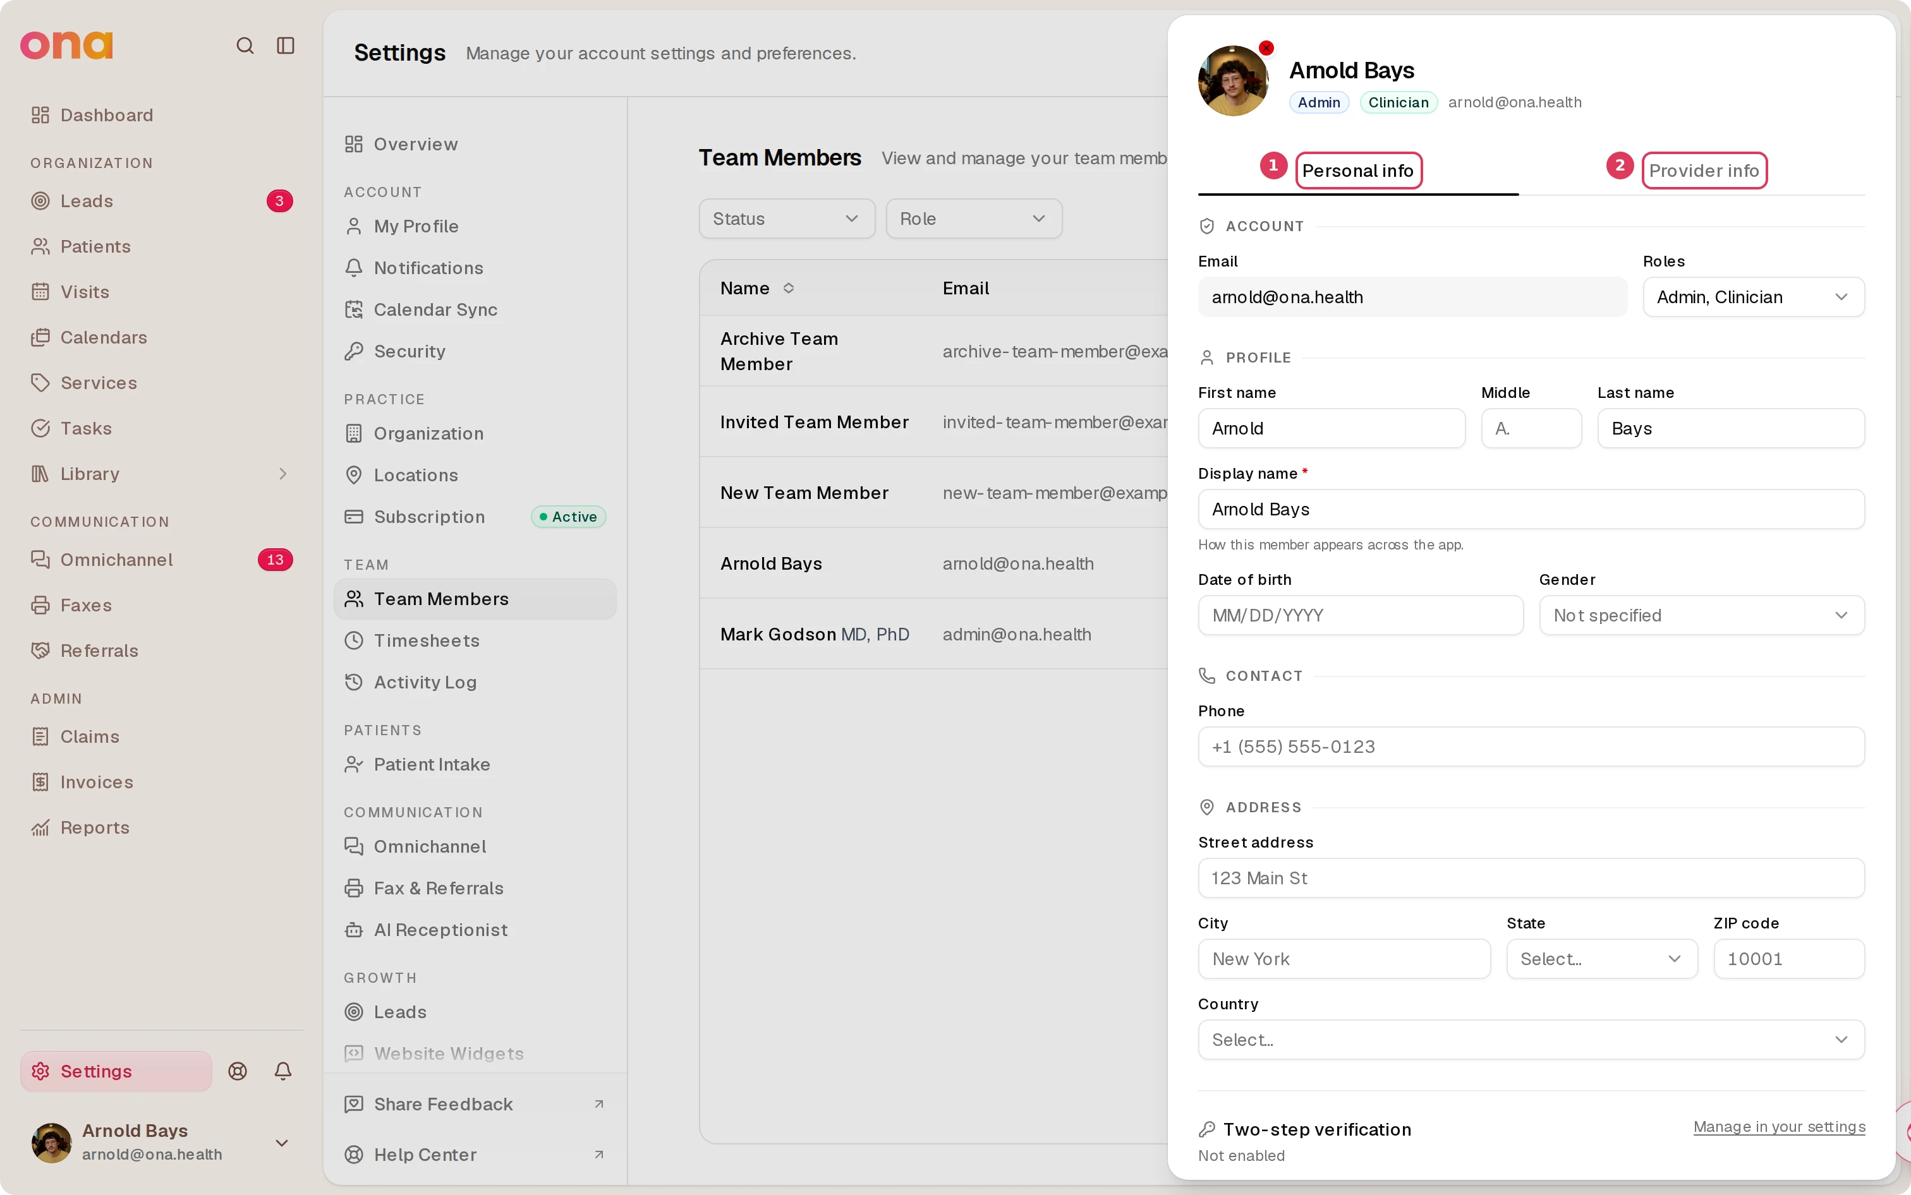The height and width of the screenshot is (1195, 1911).
Task: Open the Status filter dropdown
Action: pyautogui.click(x=787, y=219)
